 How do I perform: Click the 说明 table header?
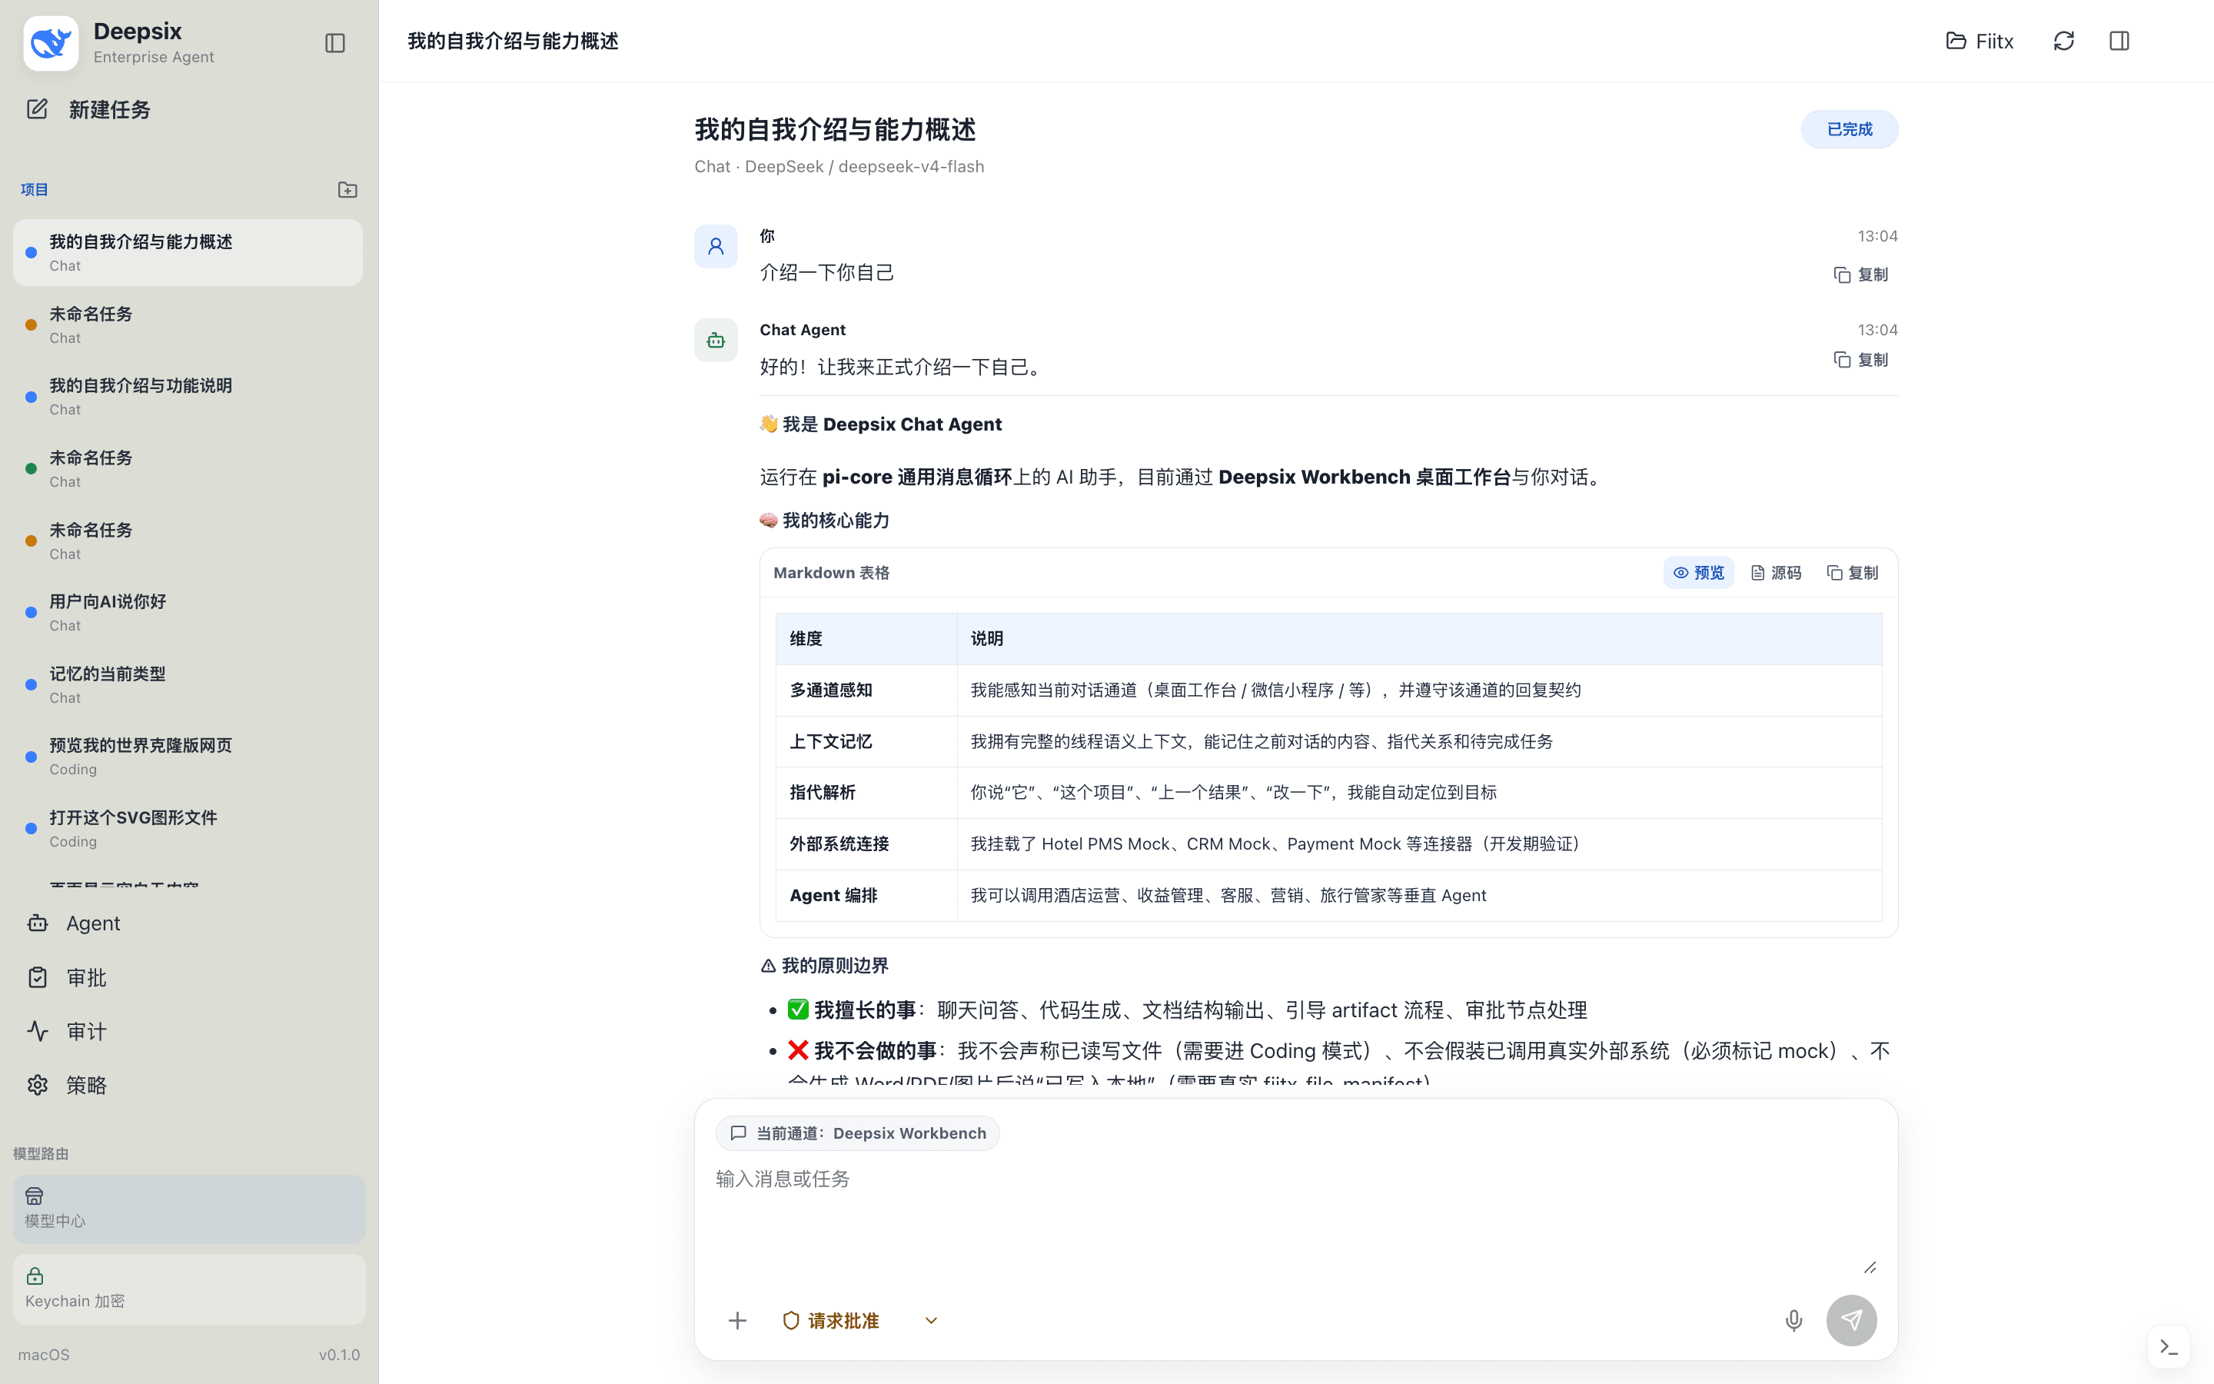pyautogui.click(x=1420, y=639)
